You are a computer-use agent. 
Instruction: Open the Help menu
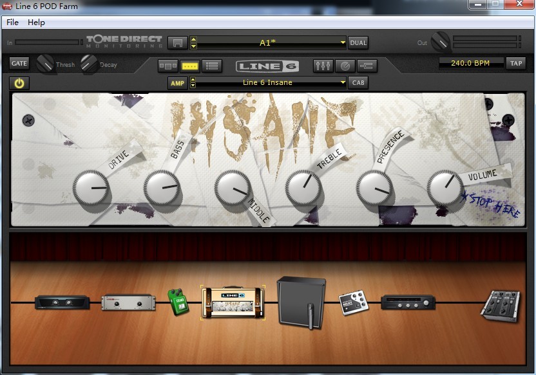[x=36, y=22]
